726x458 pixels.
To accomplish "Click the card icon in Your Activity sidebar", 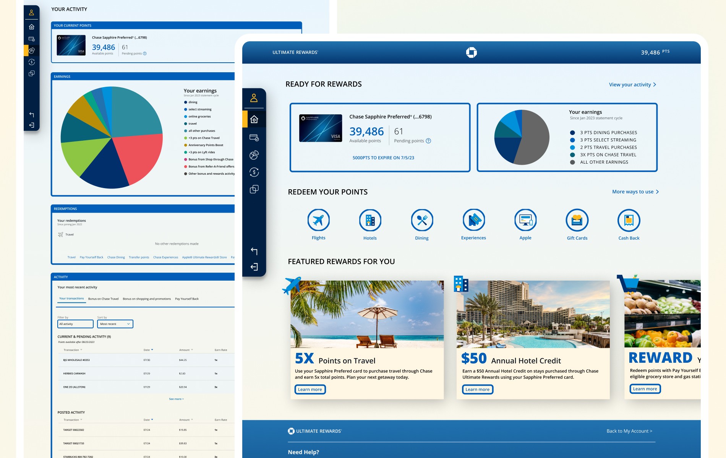I will [x=32, y=39].
